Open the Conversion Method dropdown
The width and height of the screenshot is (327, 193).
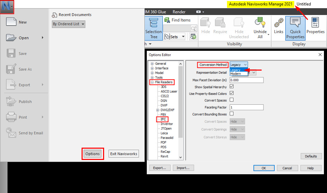pyautogui.click(x=239, y=65)
